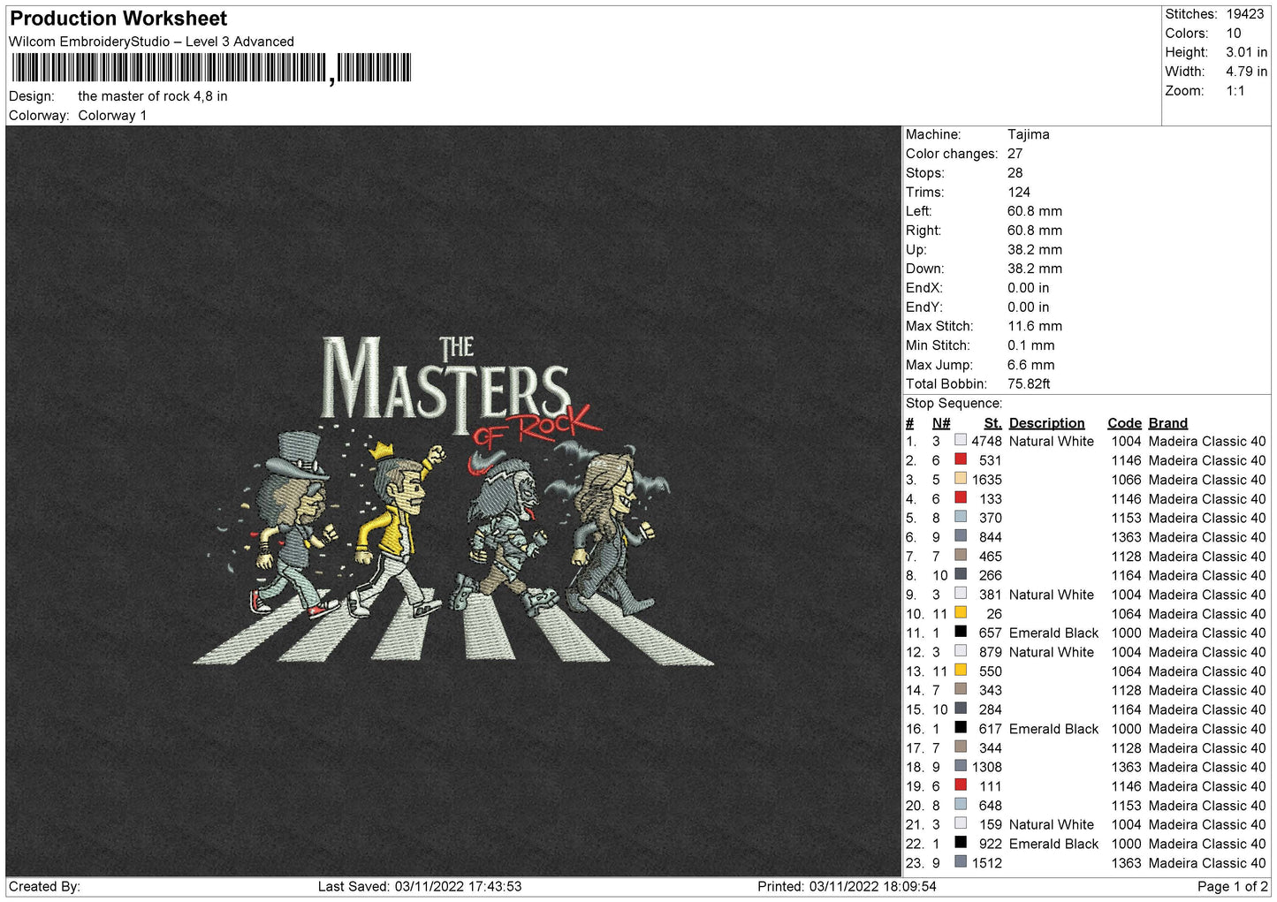The height and width of the screenshot is (902, 1277).
Task: Click the Max Stitch value 11.6 mm
Action: click(x=1035, y=326)
